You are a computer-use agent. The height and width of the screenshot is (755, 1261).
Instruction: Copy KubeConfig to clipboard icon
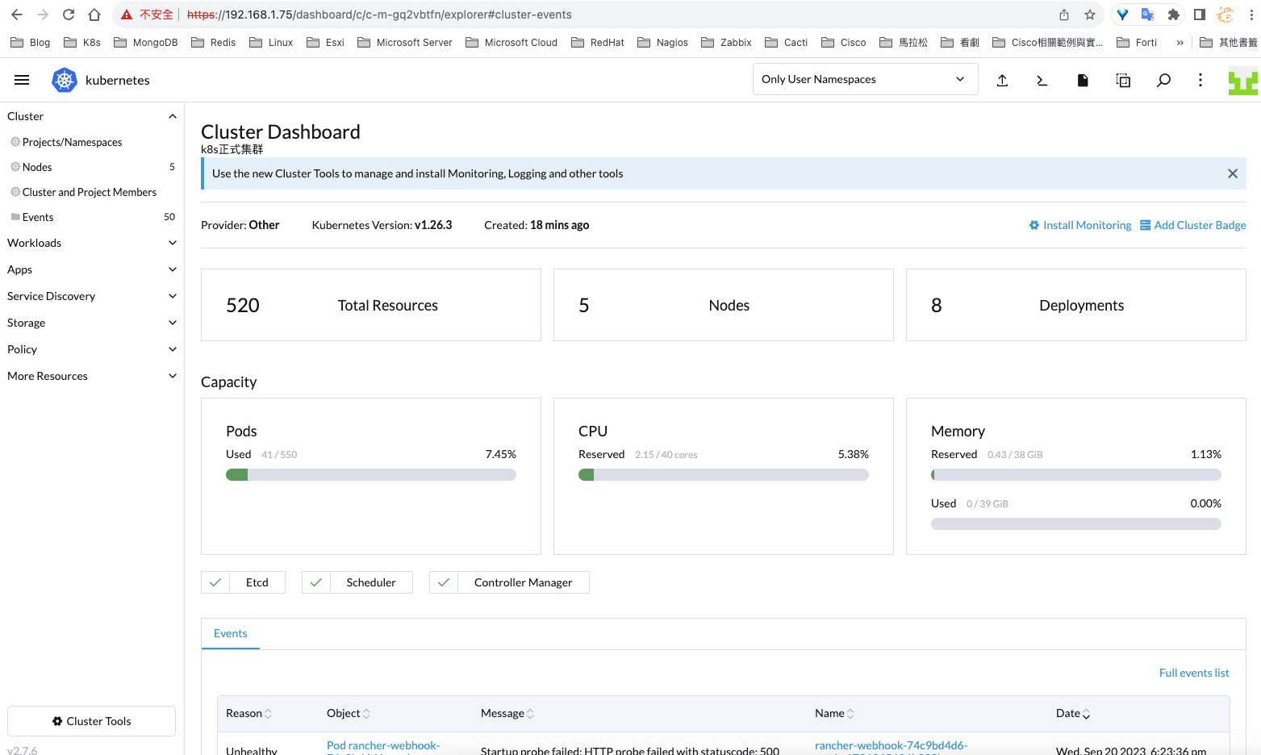pos(1123,80)
